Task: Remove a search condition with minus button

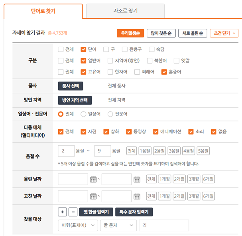Action: point(73,212)
